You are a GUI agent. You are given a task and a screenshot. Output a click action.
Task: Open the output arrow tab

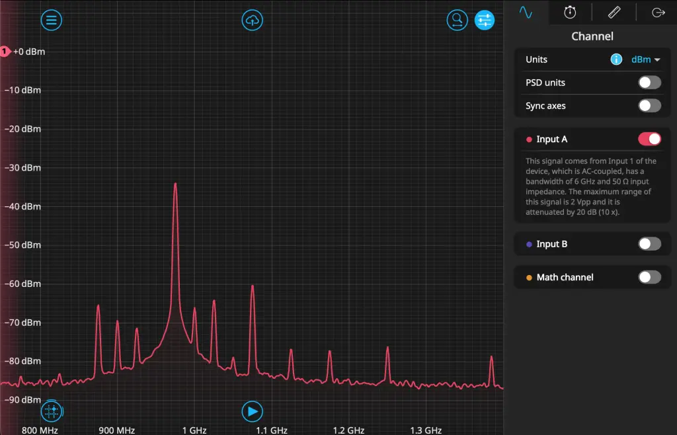(658, 12)
